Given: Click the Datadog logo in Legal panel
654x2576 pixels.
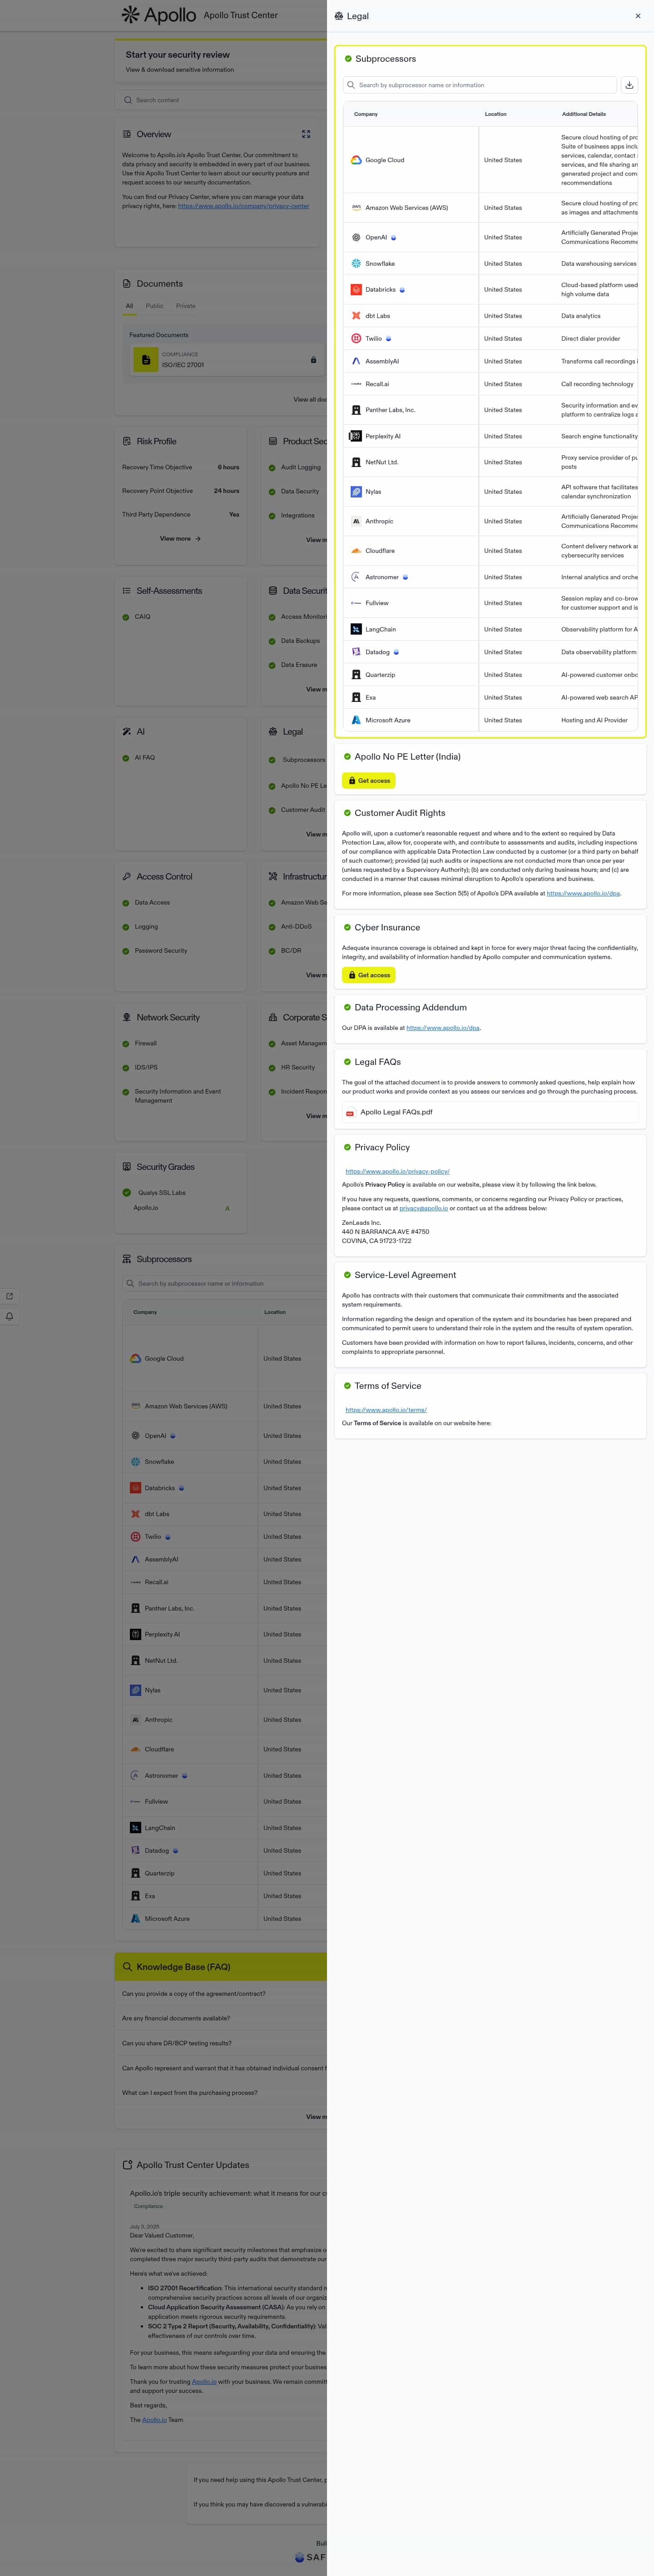Looking at the screenshot, I should coord(356,652).
